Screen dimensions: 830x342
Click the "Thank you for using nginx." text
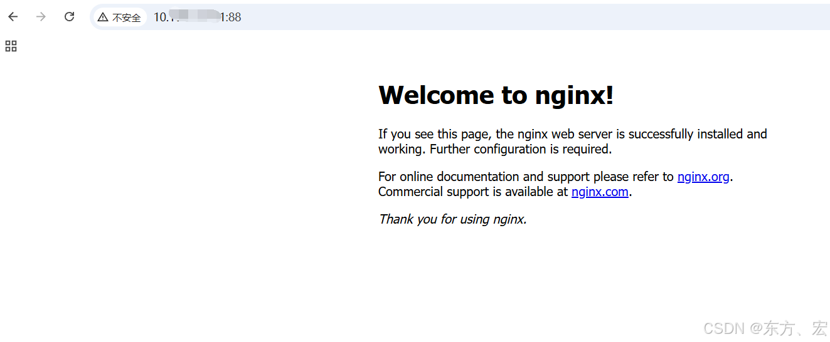click(452, 219)
